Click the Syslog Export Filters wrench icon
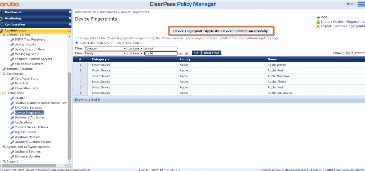The image size is (365, 171). (x=12, y=49)
